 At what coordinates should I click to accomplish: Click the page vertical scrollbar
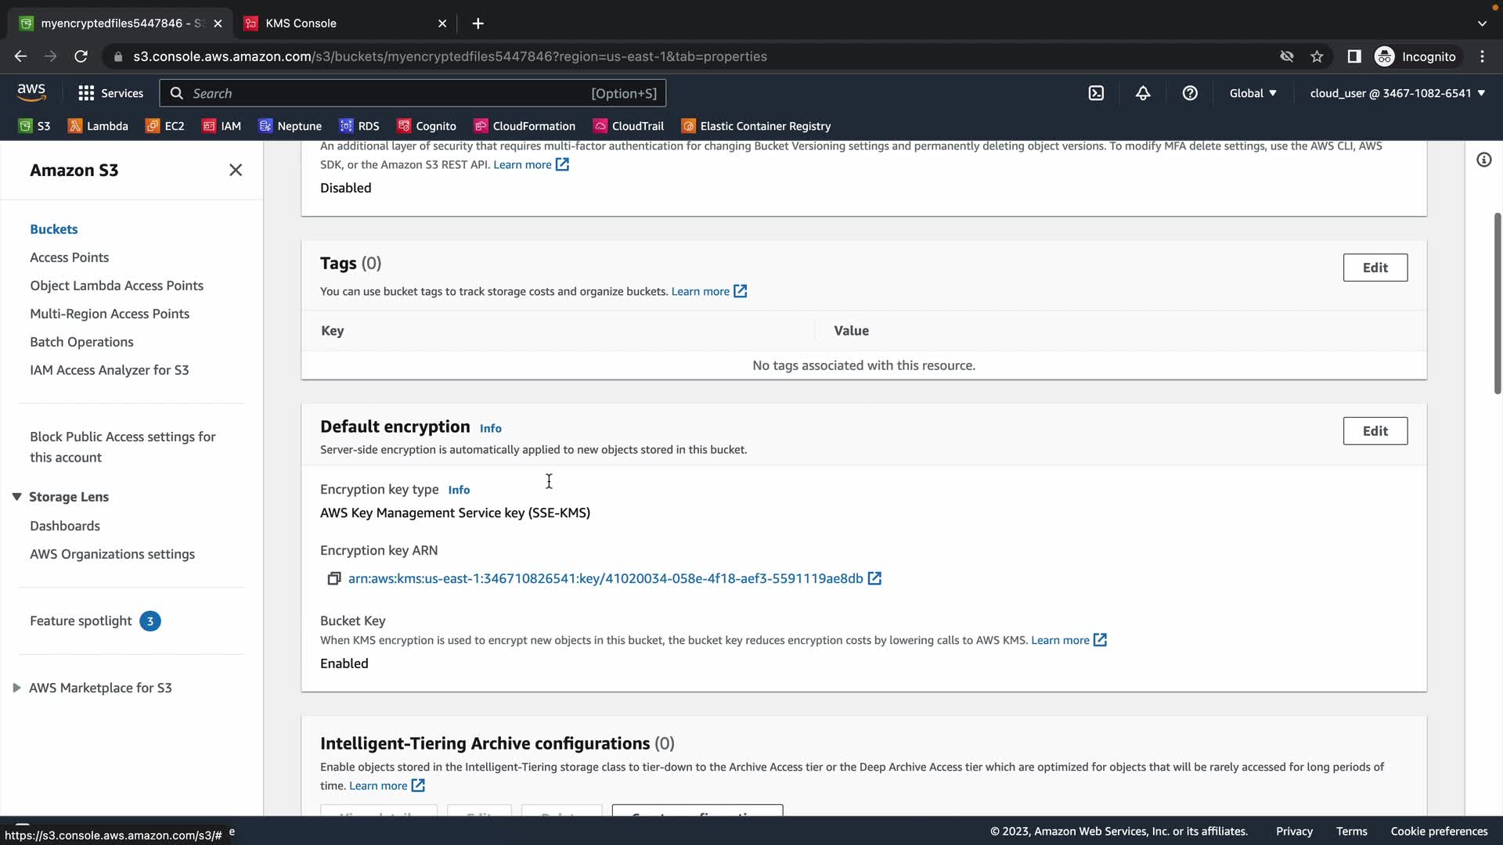tap(1497, 305)
